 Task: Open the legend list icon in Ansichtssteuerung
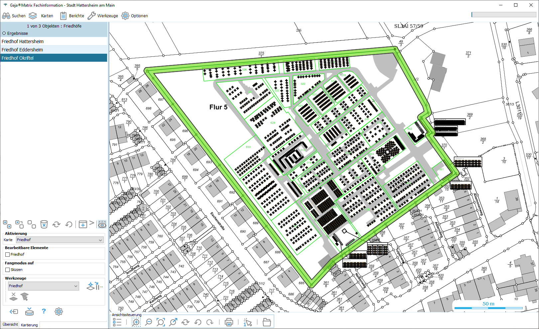click(x=117, y=322)
